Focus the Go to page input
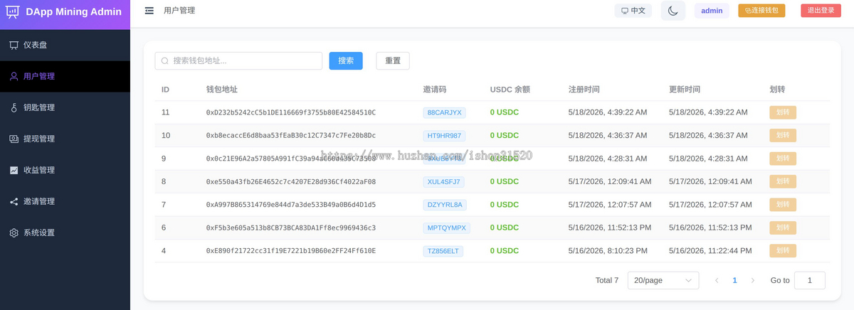This screenshot has height=310, width=854. pos(810,280)
